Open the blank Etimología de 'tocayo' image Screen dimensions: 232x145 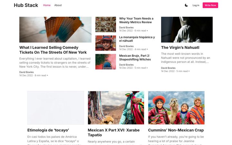56,108
